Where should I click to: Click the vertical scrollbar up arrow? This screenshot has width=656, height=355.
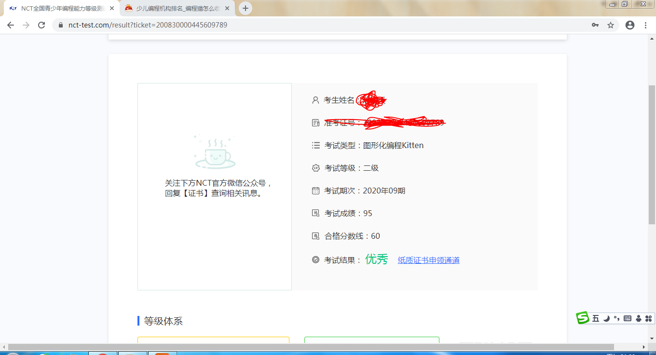[x=652, y=38]
